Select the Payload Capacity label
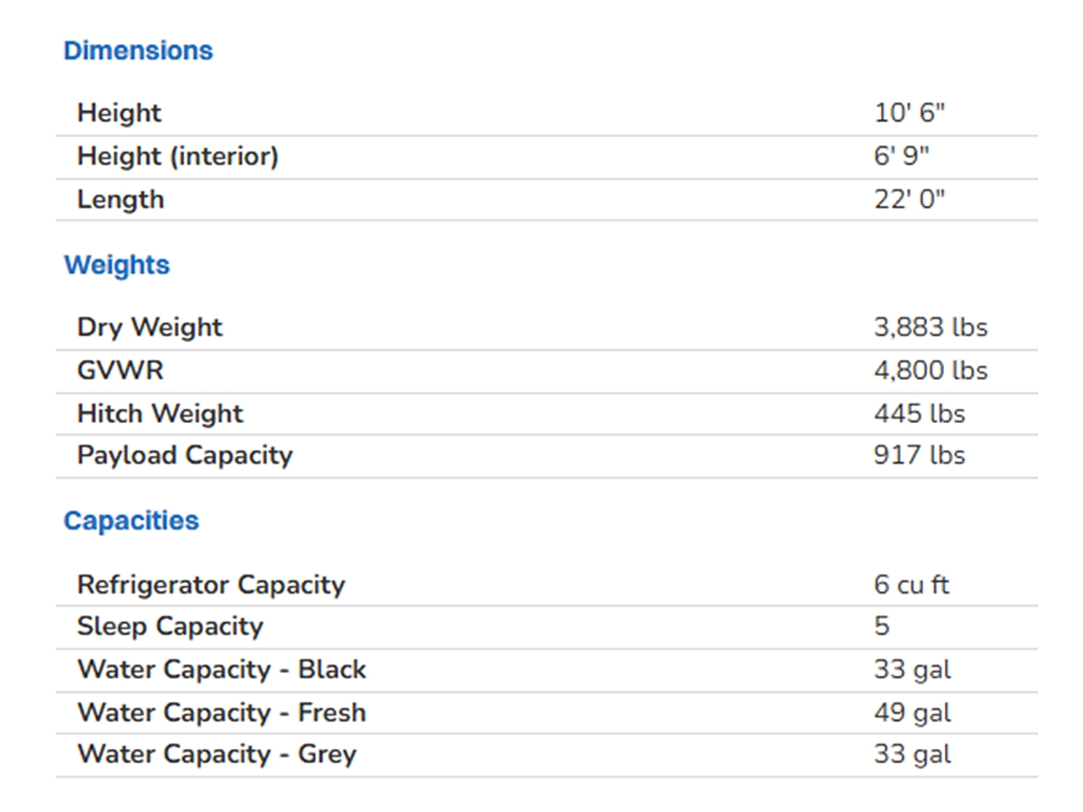 pos(185,455)
